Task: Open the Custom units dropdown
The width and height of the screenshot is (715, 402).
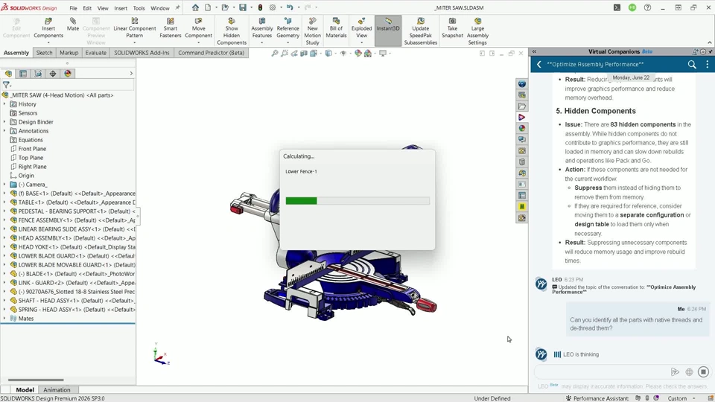Action: point(681,398)
